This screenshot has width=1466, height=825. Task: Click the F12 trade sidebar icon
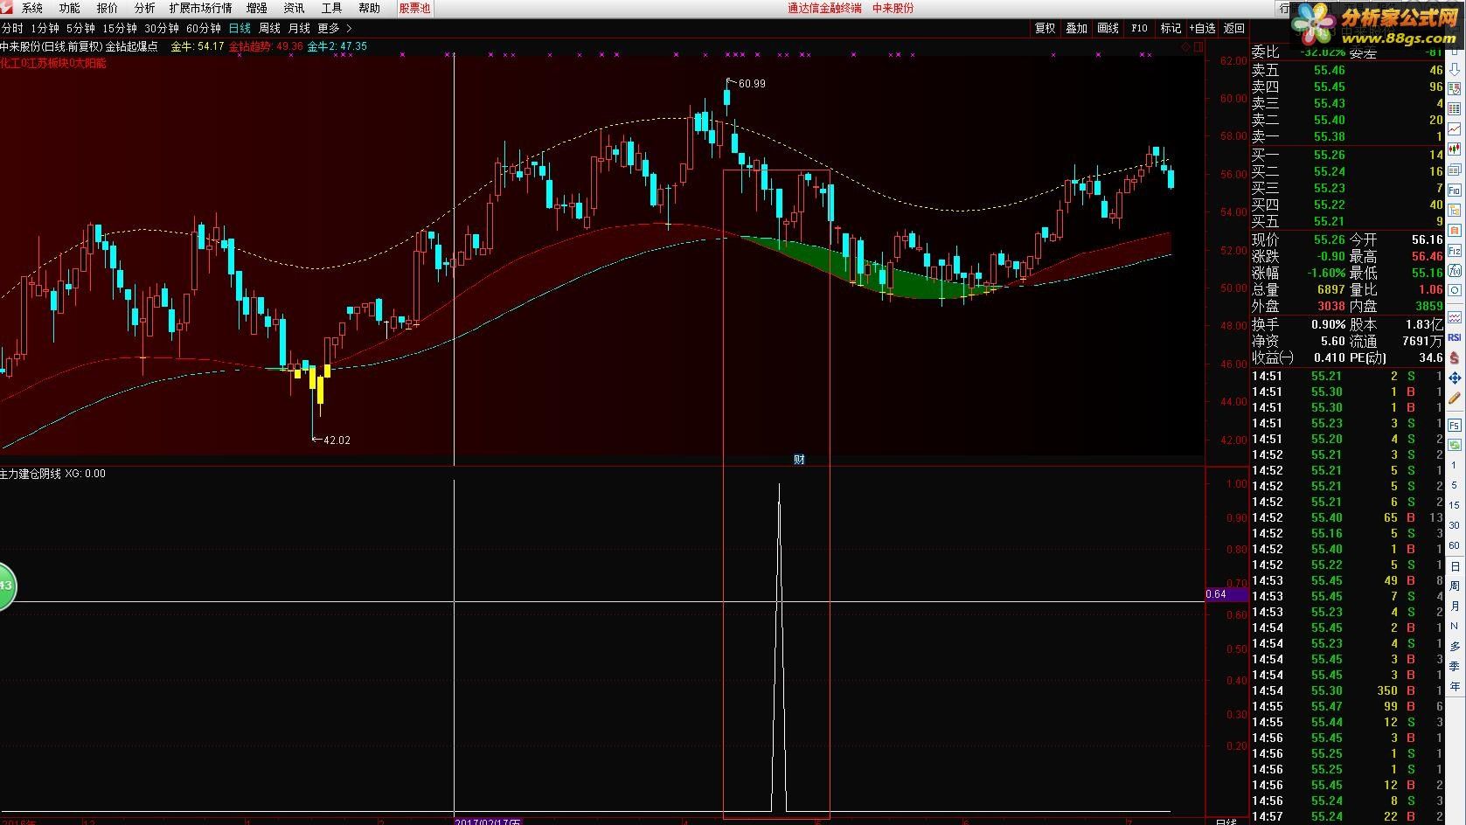pos(1455,250)
